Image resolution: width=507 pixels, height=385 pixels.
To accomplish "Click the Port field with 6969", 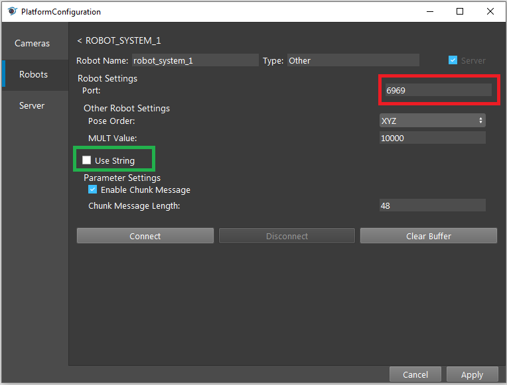I will click(438, 90).
